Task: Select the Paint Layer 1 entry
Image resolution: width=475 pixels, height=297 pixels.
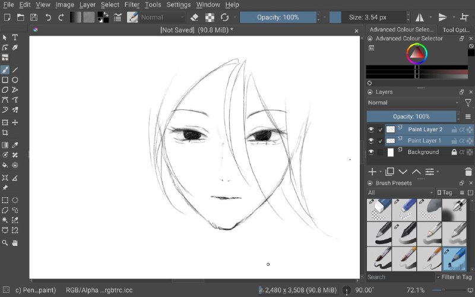Action: pos(424,141)
